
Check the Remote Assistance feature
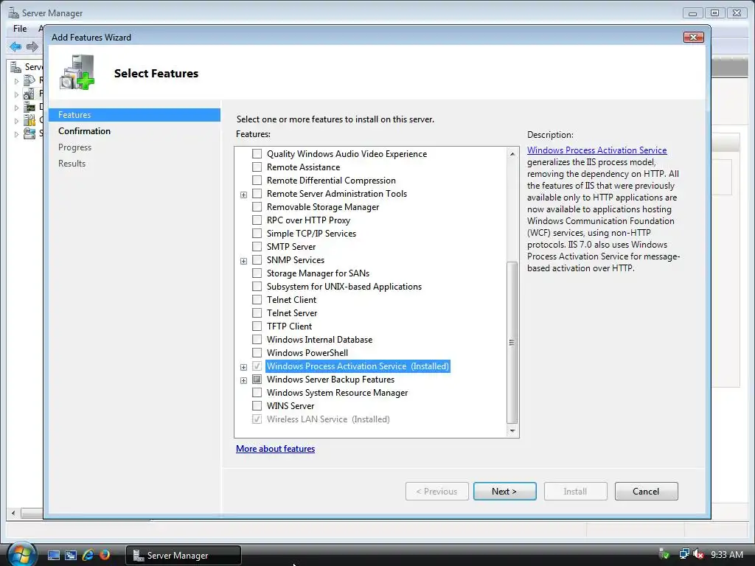click(x=257, y=167)
